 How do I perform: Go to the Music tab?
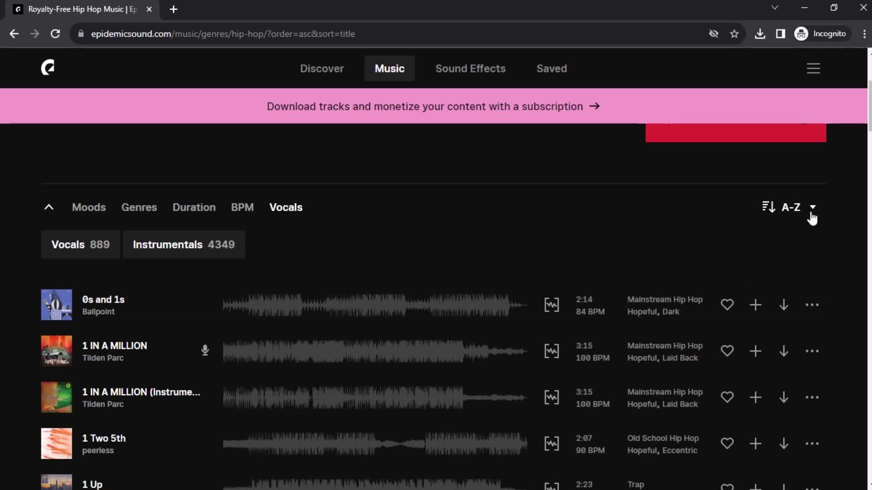coord(389,69)
